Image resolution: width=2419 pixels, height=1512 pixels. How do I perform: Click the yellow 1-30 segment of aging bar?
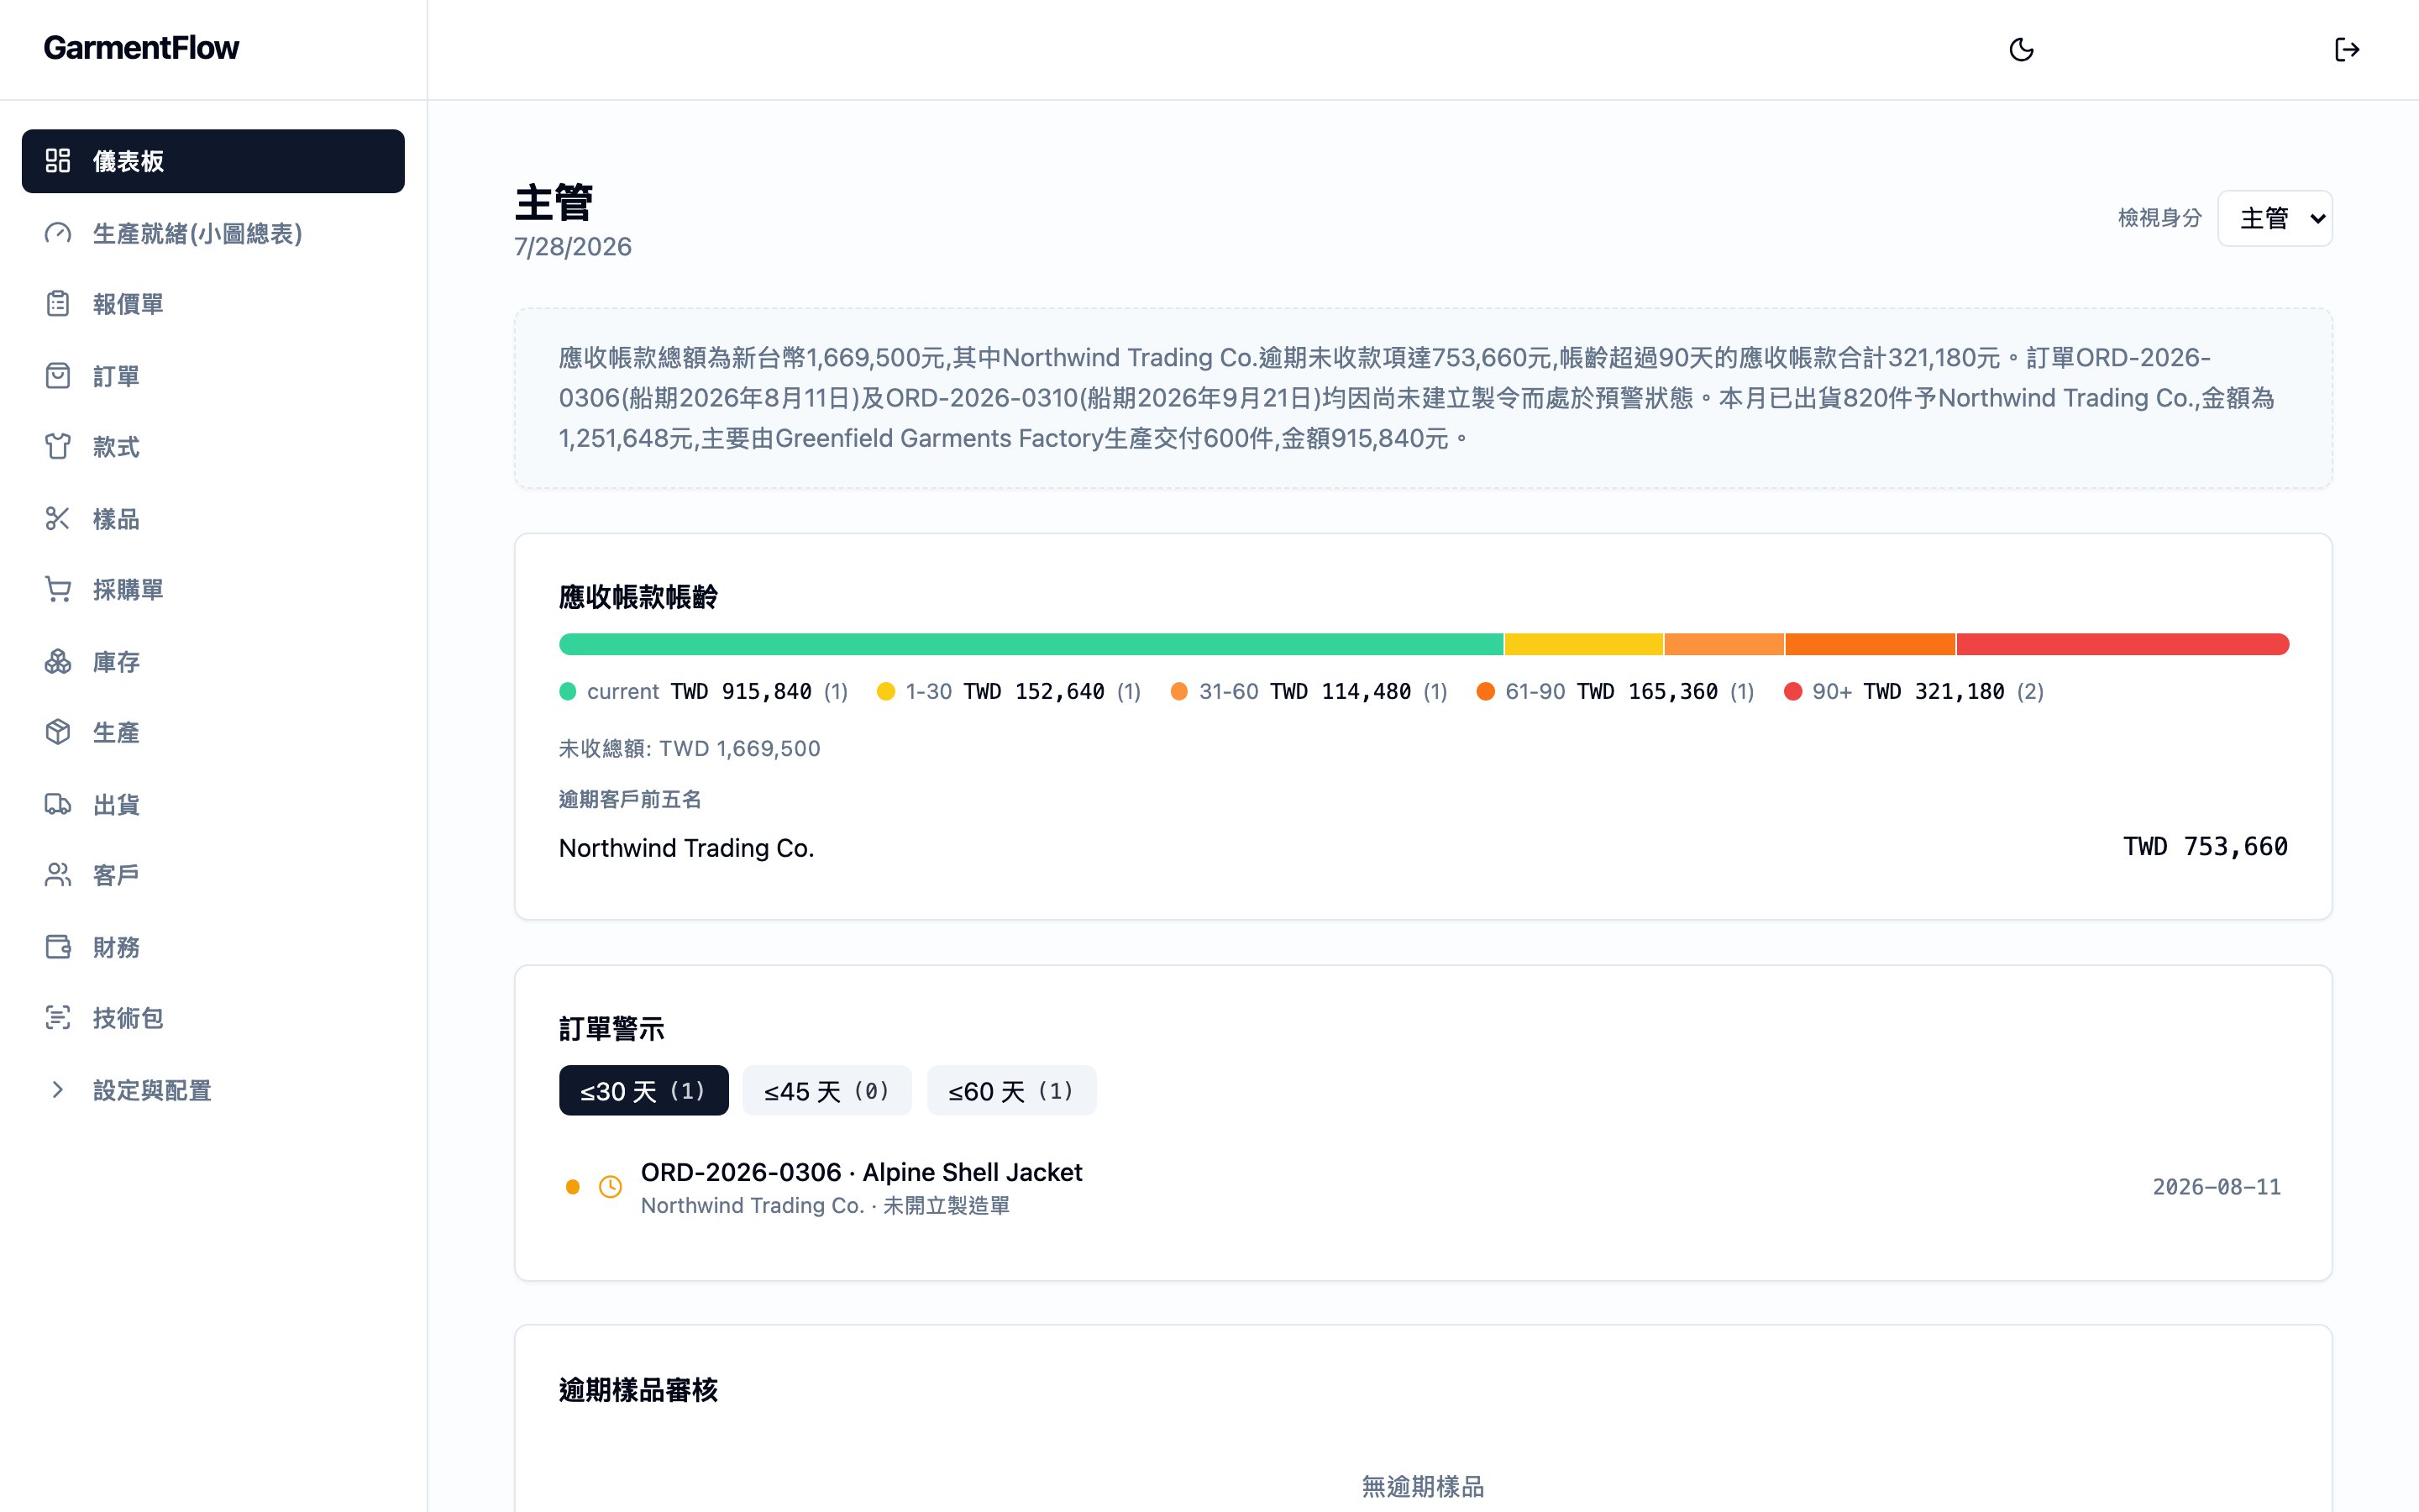tap(1583, 644)
